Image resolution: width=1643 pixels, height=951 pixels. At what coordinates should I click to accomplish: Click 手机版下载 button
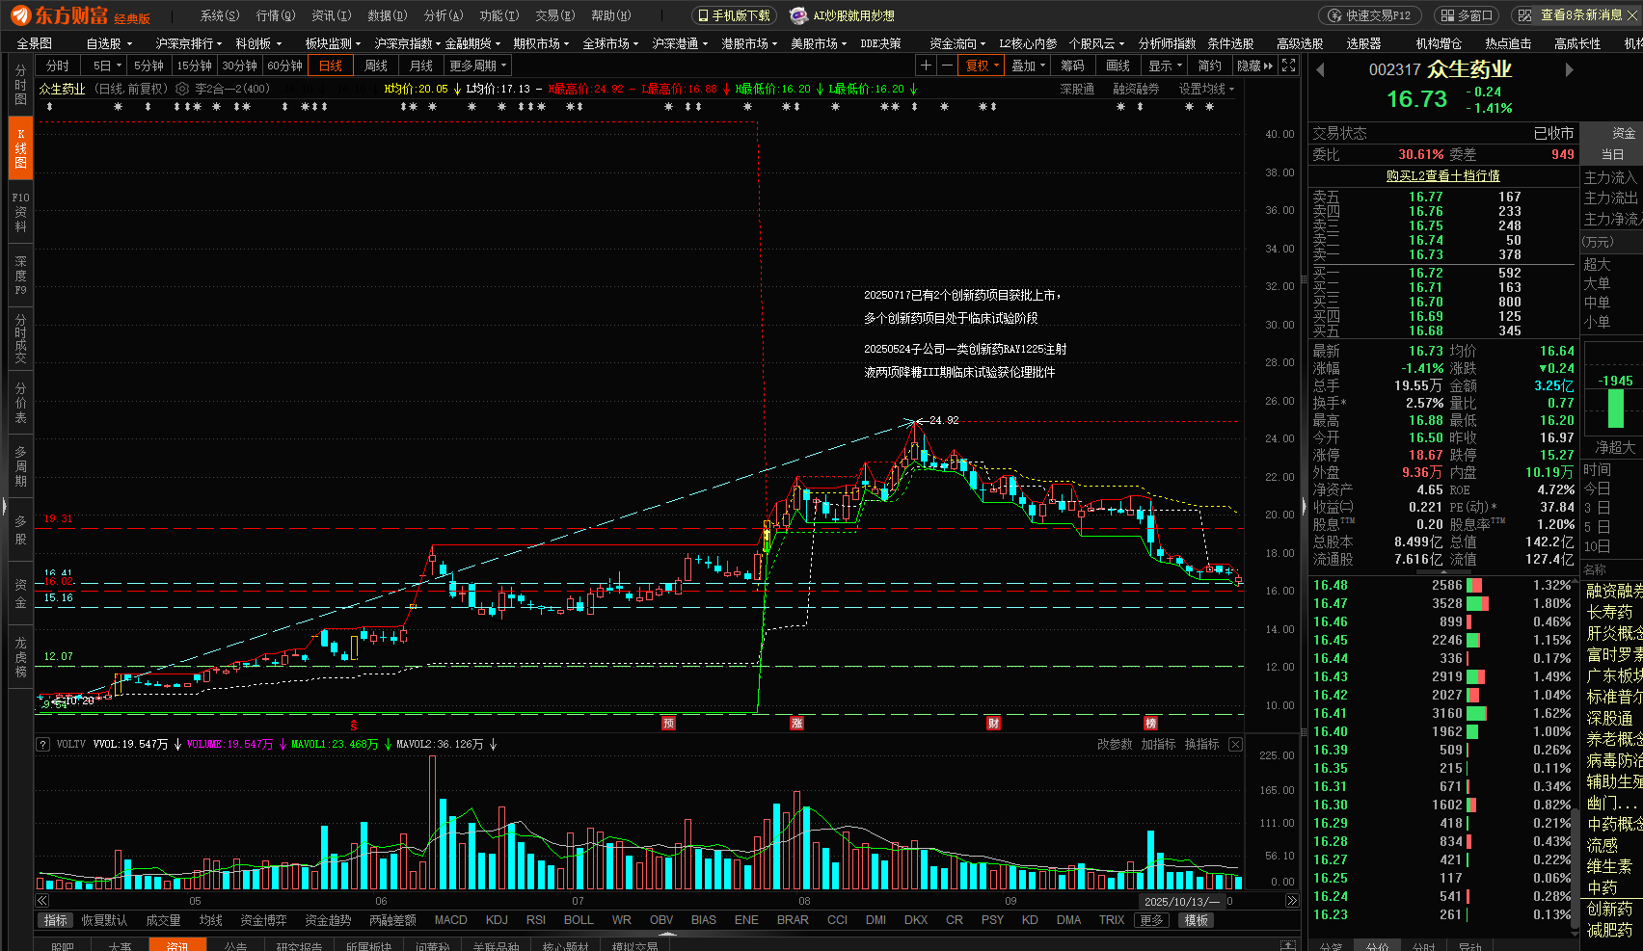(735, 15)
